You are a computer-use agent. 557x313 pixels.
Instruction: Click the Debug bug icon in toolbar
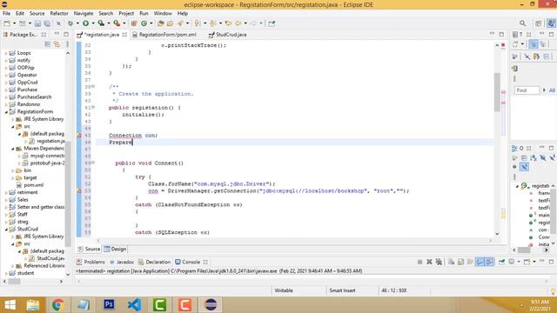(x=70, y=23)
